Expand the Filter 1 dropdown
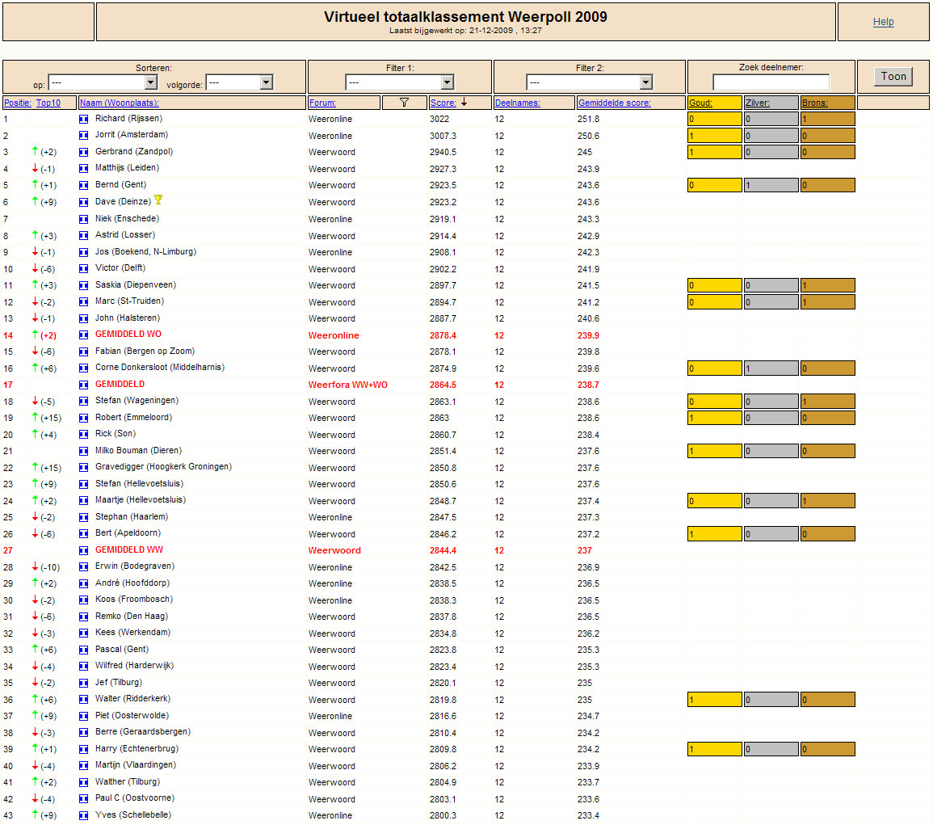933x825 pixels. pyautogui.click(x=447, y=82)
